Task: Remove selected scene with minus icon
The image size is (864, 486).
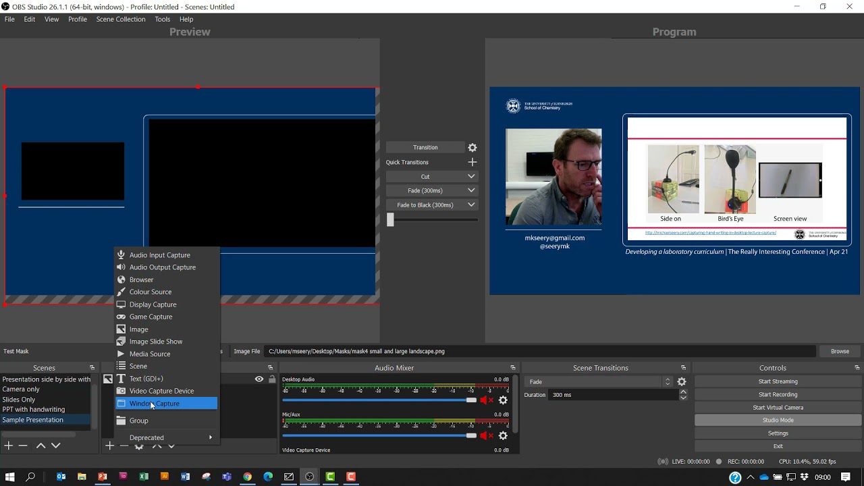Action: pos(23,446)
